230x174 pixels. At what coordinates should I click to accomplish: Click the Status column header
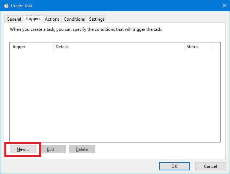click(198, 47)
